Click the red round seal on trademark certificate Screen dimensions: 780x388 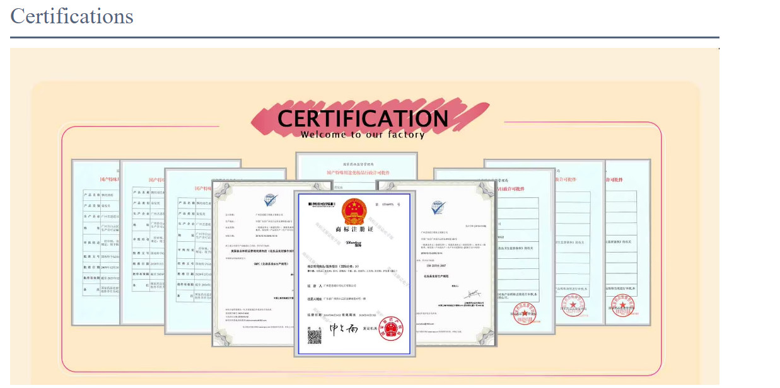click(391, 329)
